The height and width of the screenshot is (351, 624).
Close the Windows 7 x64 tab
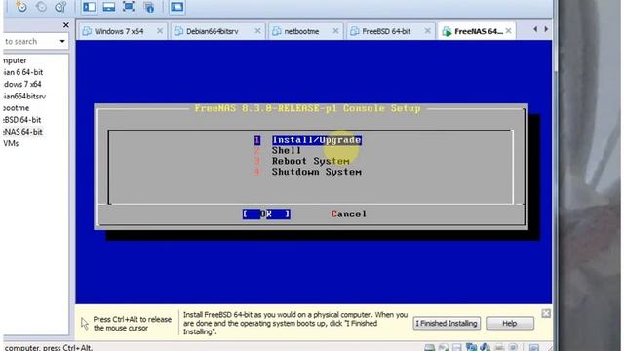point(160,31)
